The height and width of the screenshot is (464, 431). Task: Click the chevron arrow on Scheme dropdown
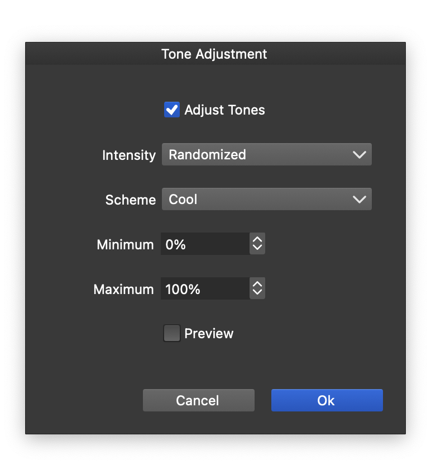point(360,200)
